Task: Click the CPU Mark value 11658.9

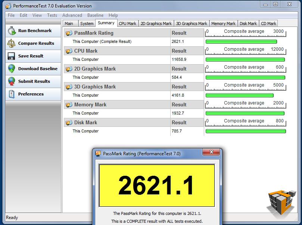Action: point(179,59)
